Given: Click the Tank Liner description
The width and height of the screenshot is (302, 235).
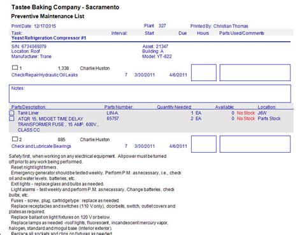Looking at the screenshot, I should coord(28,113).
